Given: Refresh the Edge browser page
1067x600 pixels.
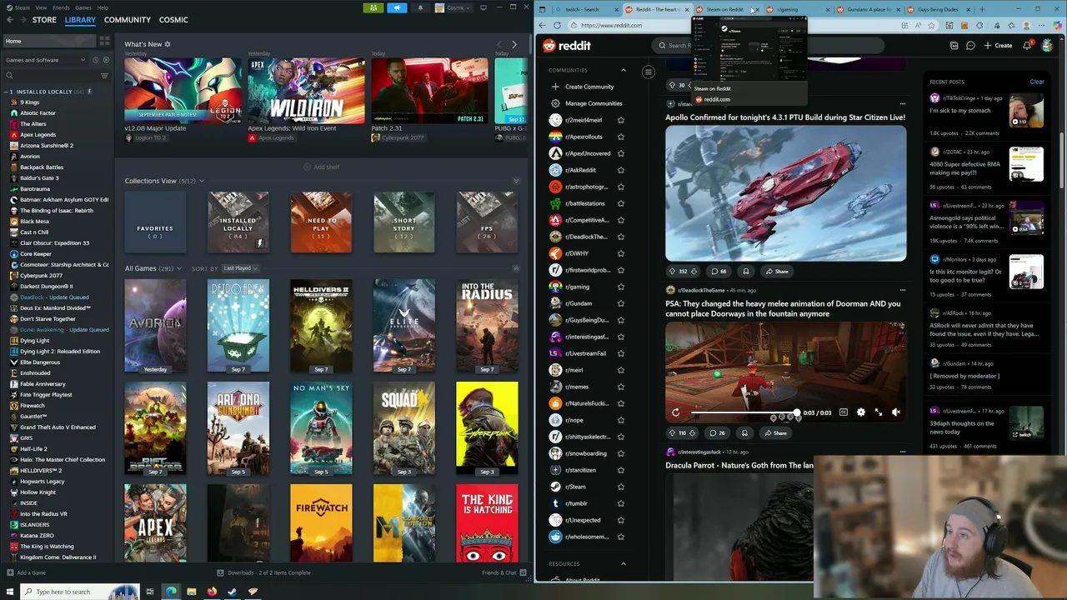Looking at the screenshot, I should point(557,25).
